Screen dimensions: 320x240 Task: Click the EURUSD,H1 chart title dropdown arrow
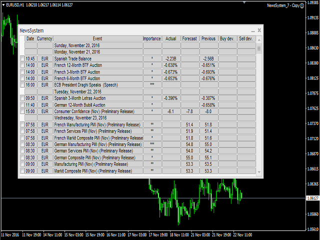pos(3,5)
